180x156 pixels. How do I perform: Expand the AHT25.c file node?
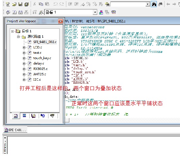click(x=24, y=74)
